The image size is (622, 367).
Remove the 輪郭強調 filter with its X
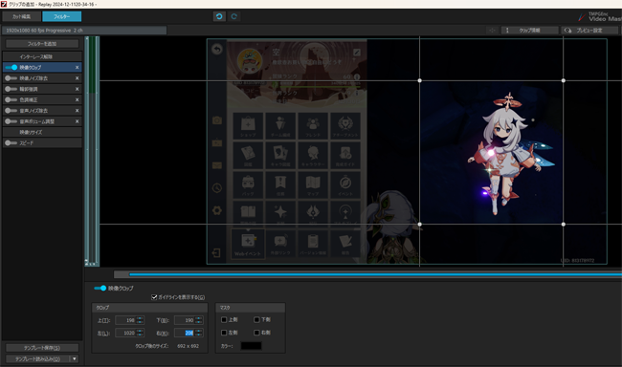[77, 89]
